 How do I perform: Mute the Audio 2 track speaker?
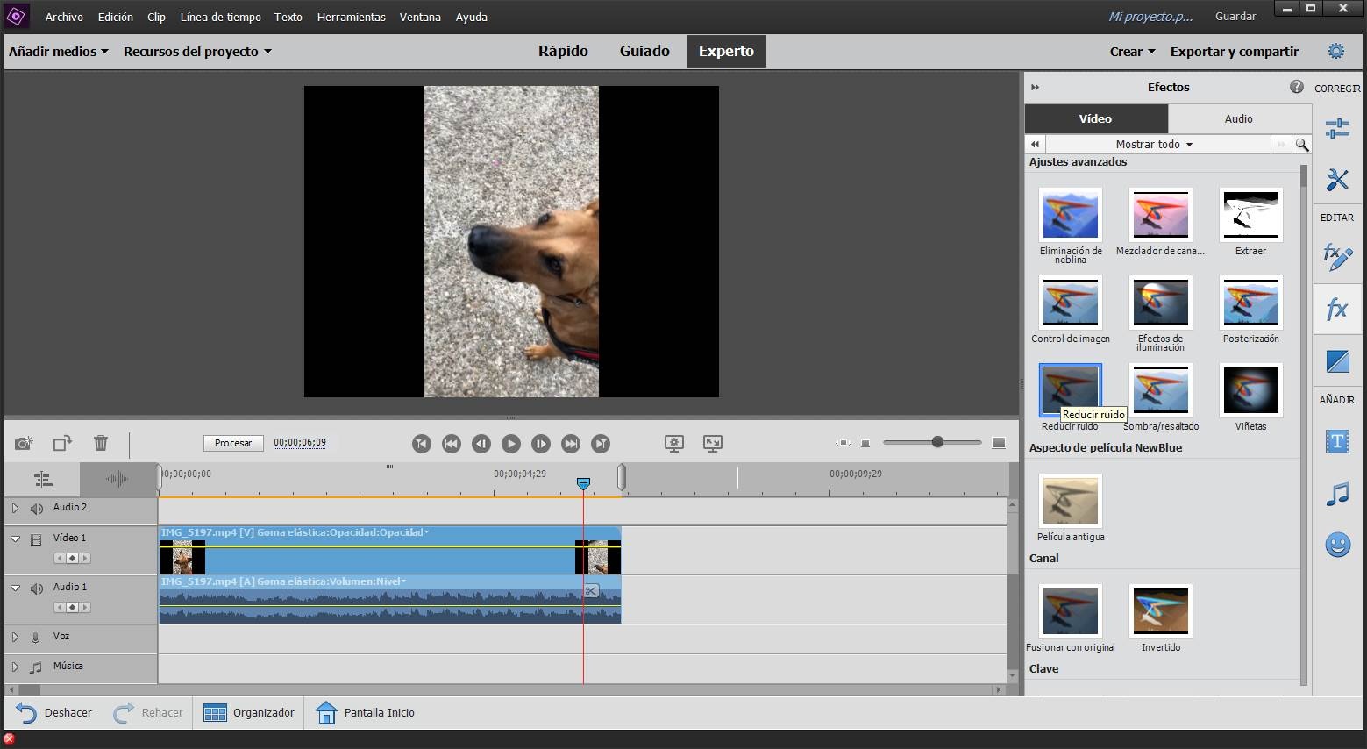[x=37, y=509]
